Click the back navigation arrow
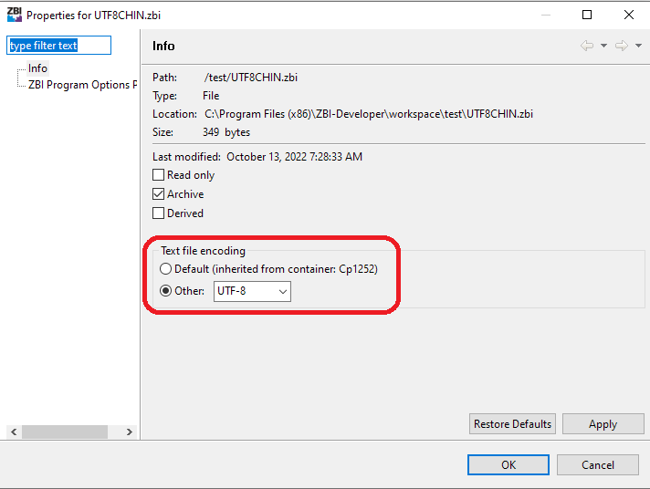Screen dimensions: 650x489 pos(587,47)
